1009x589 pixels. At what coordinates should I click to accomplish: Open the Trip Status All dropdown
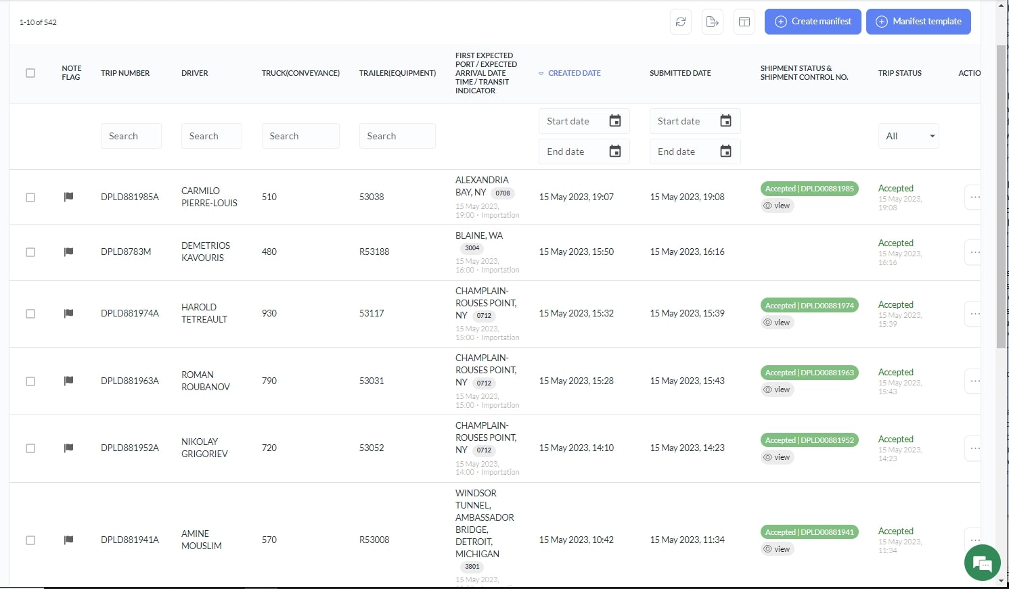(908, 136)
